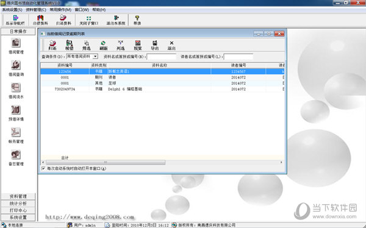
Task: Switch to the 资料管理 sidebar group
Action: (18, 196)
